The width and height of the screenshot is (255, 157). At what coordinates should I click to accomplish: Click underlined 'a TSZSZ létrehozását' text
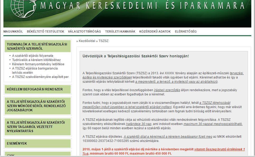[215, 103]
